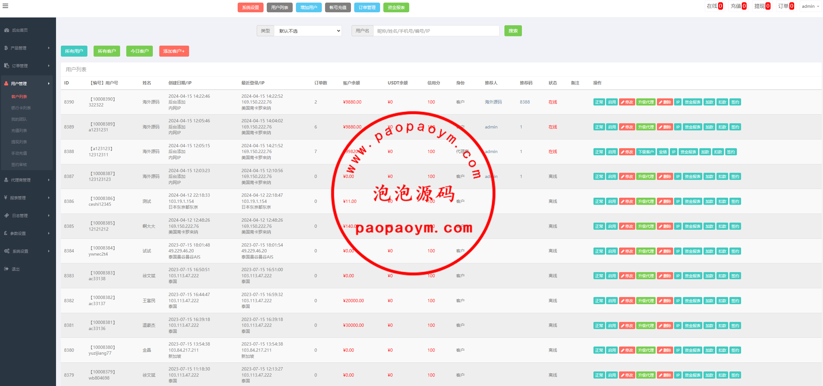Open 我的团队 in the sidebar submenu
Viewport: 823px width, 386px height.
coord(19,119)
